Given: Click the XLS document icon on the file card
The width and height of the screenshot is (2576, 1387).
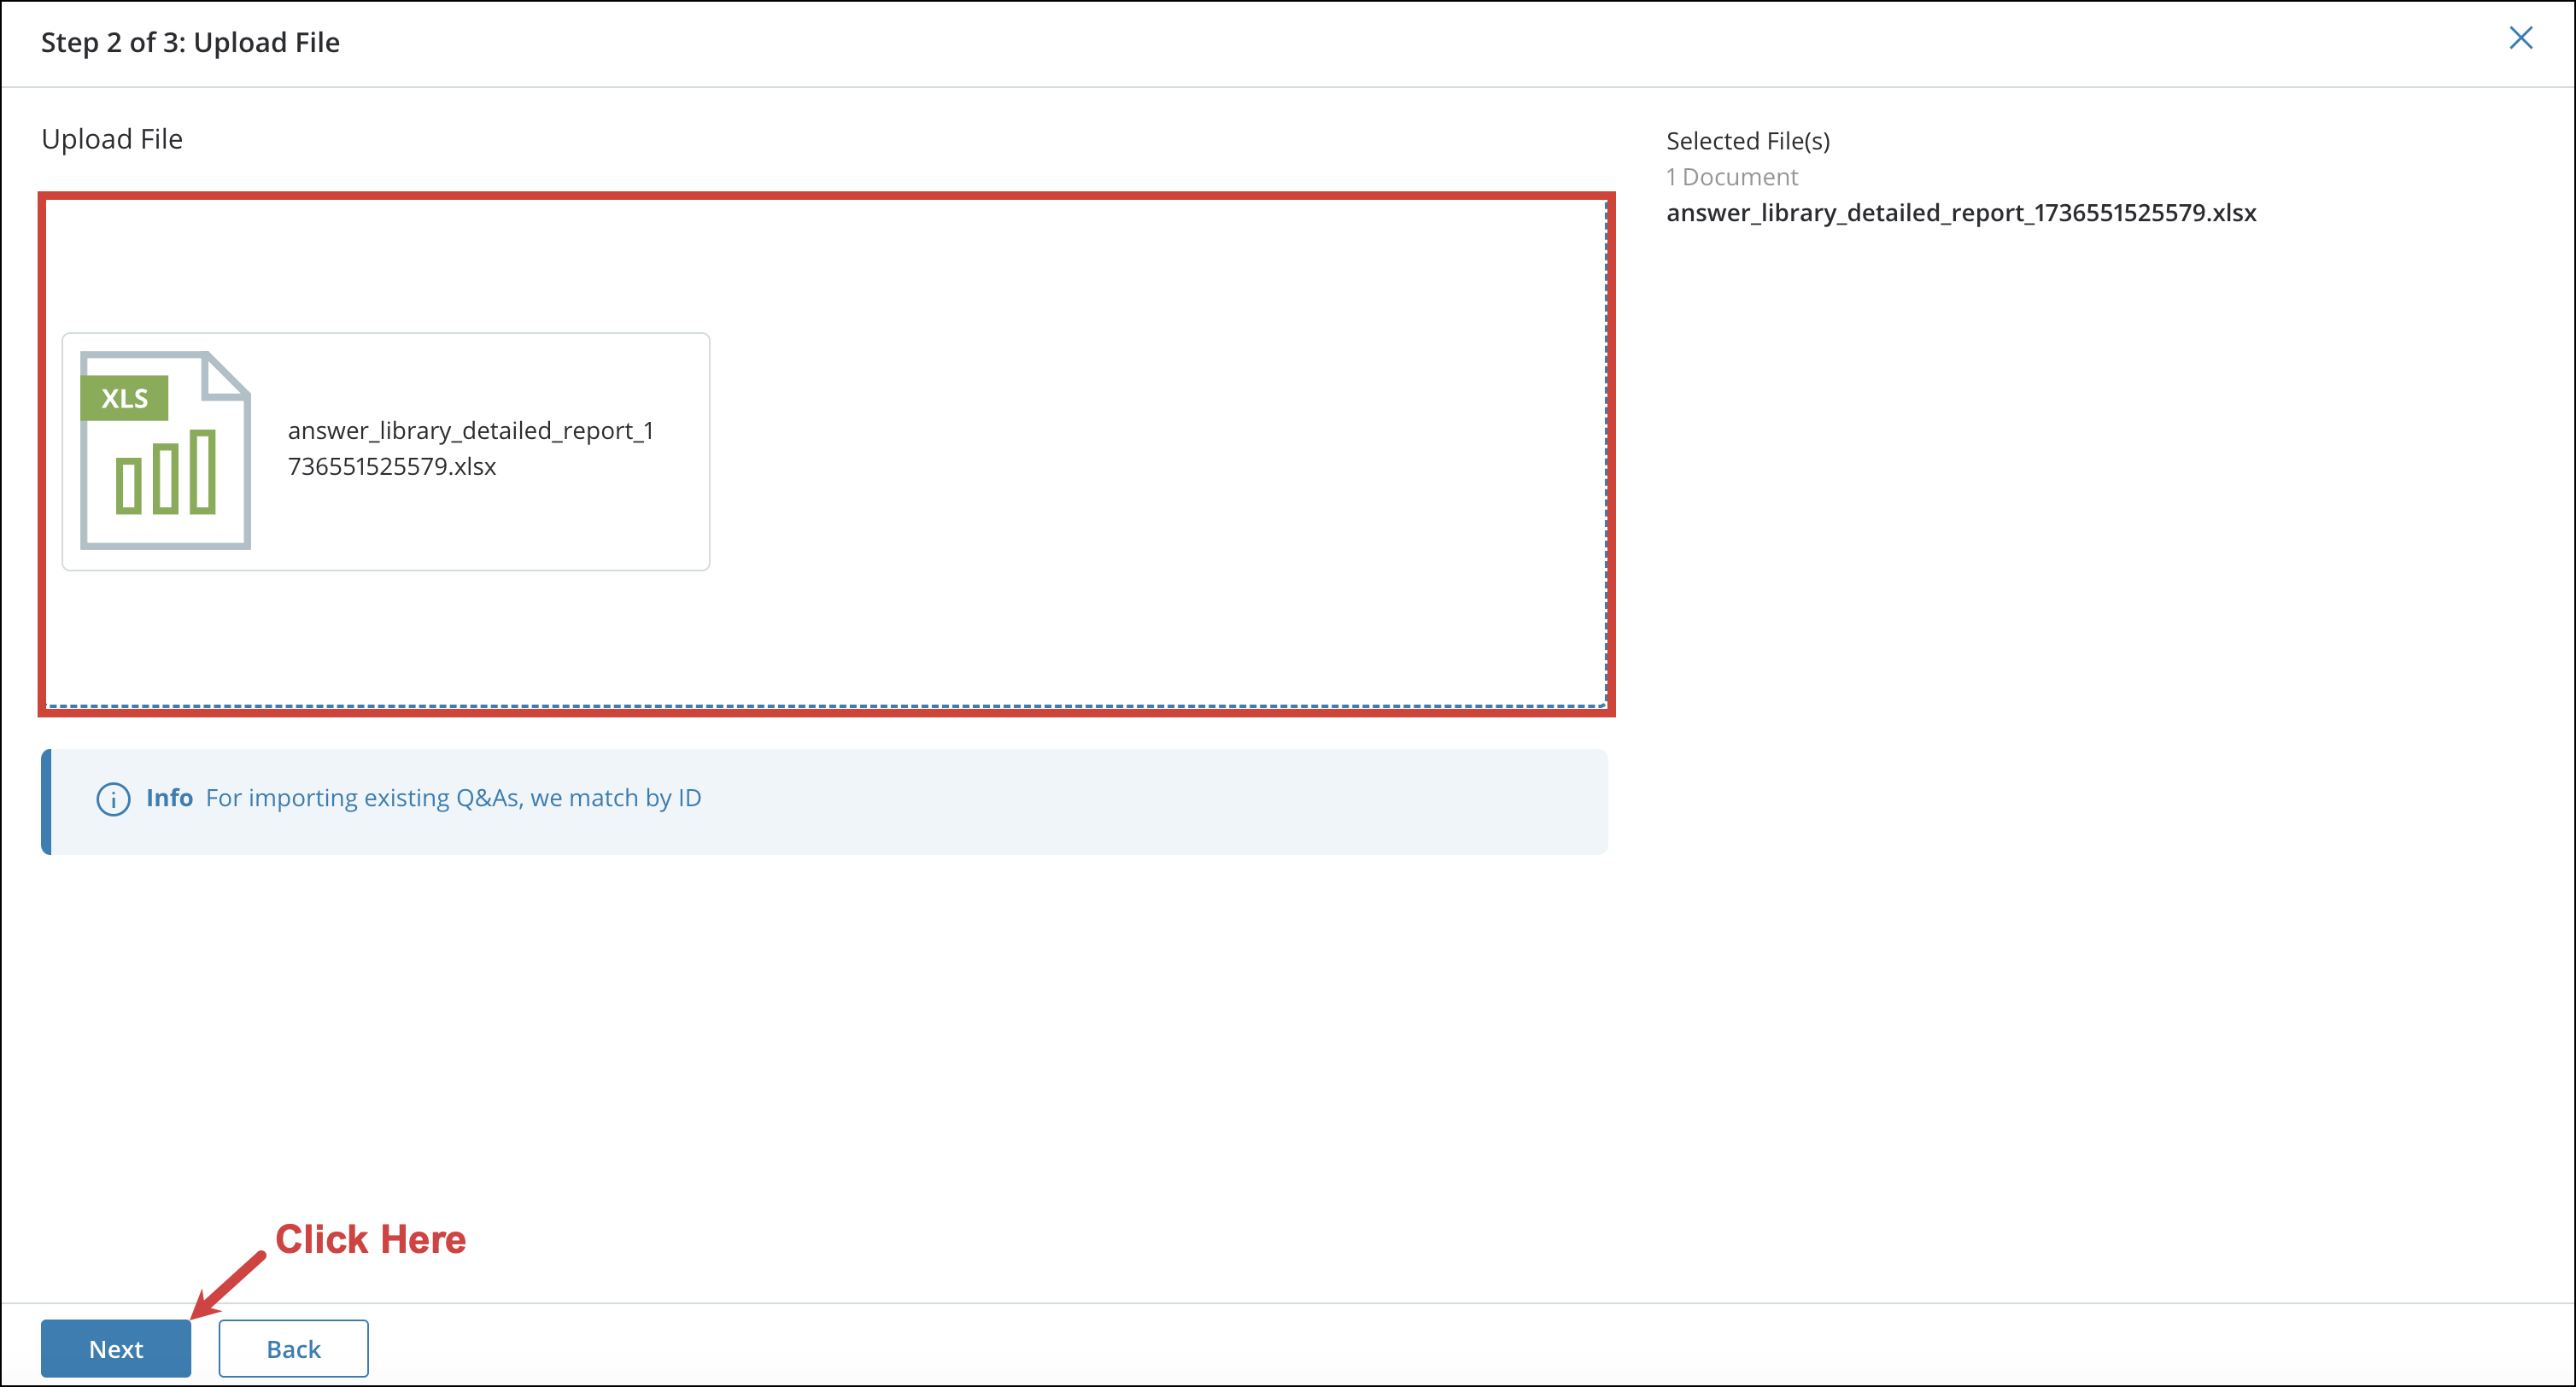Looking at the screenshot, I should pyautogui.click(x=164, y=450).
